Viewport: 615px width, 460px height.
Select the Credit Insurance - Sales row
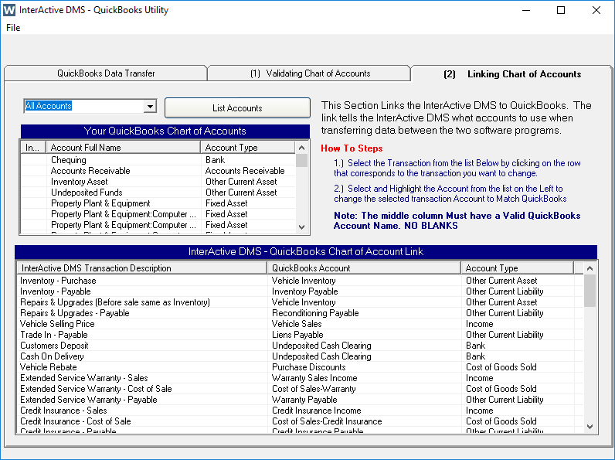(300, 411)
